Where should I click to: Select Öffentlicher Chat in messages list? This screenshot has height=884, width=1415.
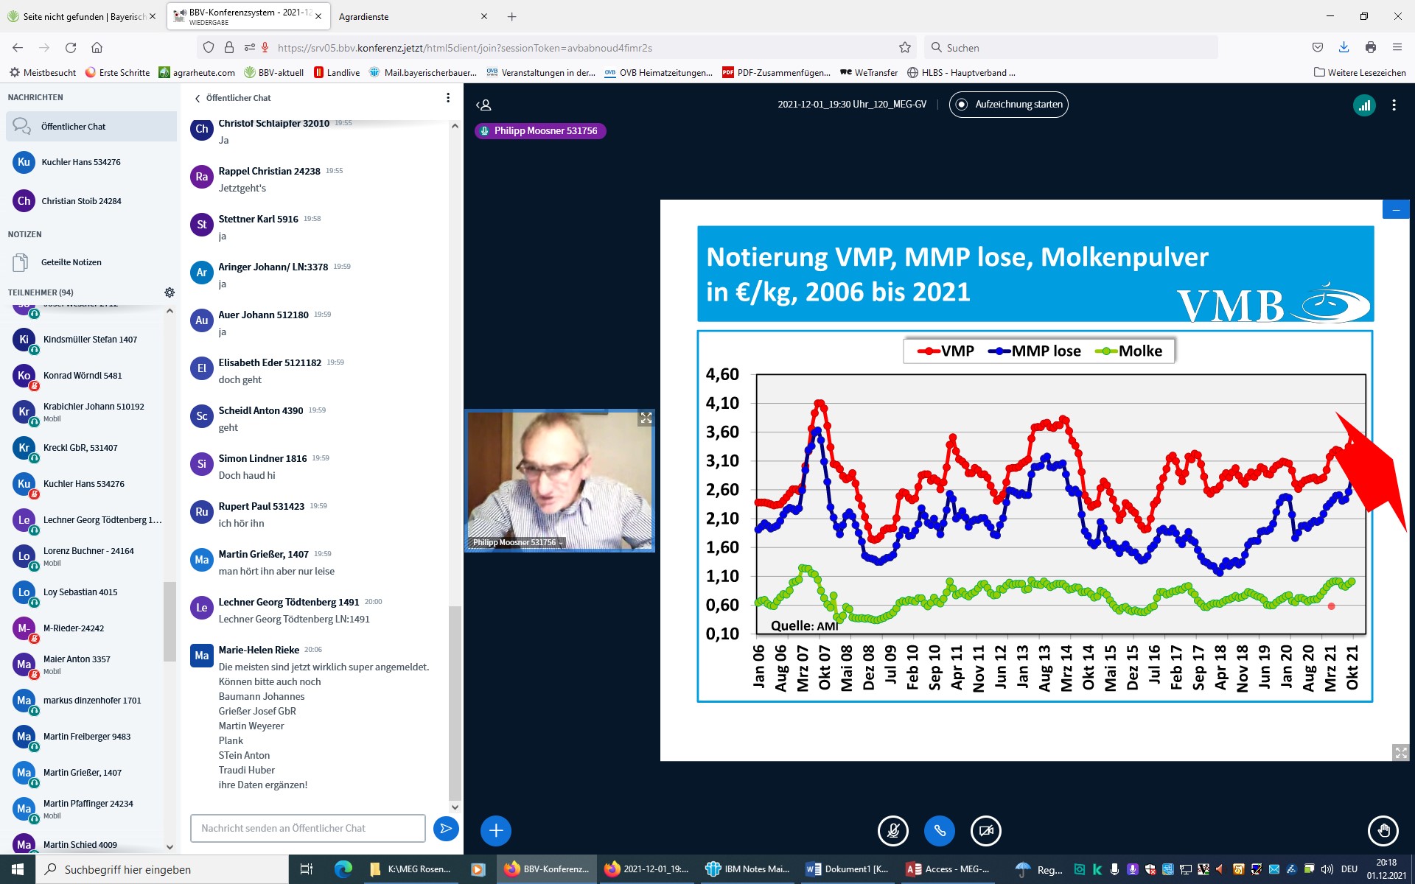coord(91,127)
